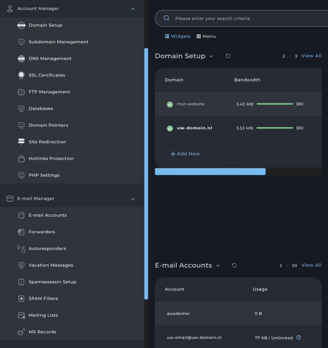This screenshot has height=348, width=328.
Task: Click Add New under domains list
Action: tap(185, 154)
